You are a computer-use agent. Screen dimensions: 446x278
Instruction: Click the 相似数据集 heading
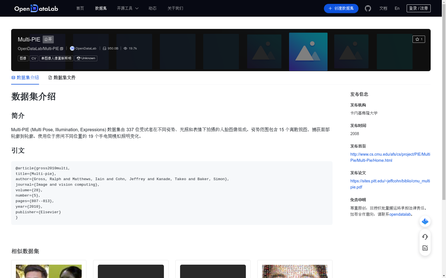click(25, 251)
